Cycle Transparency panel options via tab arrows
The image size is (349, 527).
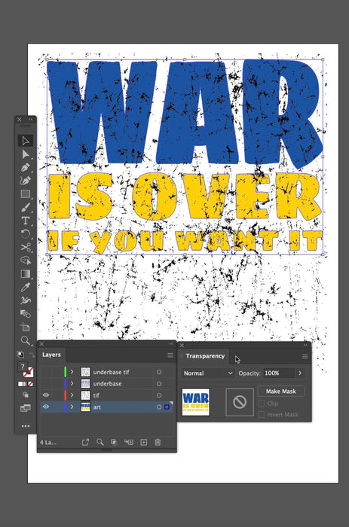182,356
